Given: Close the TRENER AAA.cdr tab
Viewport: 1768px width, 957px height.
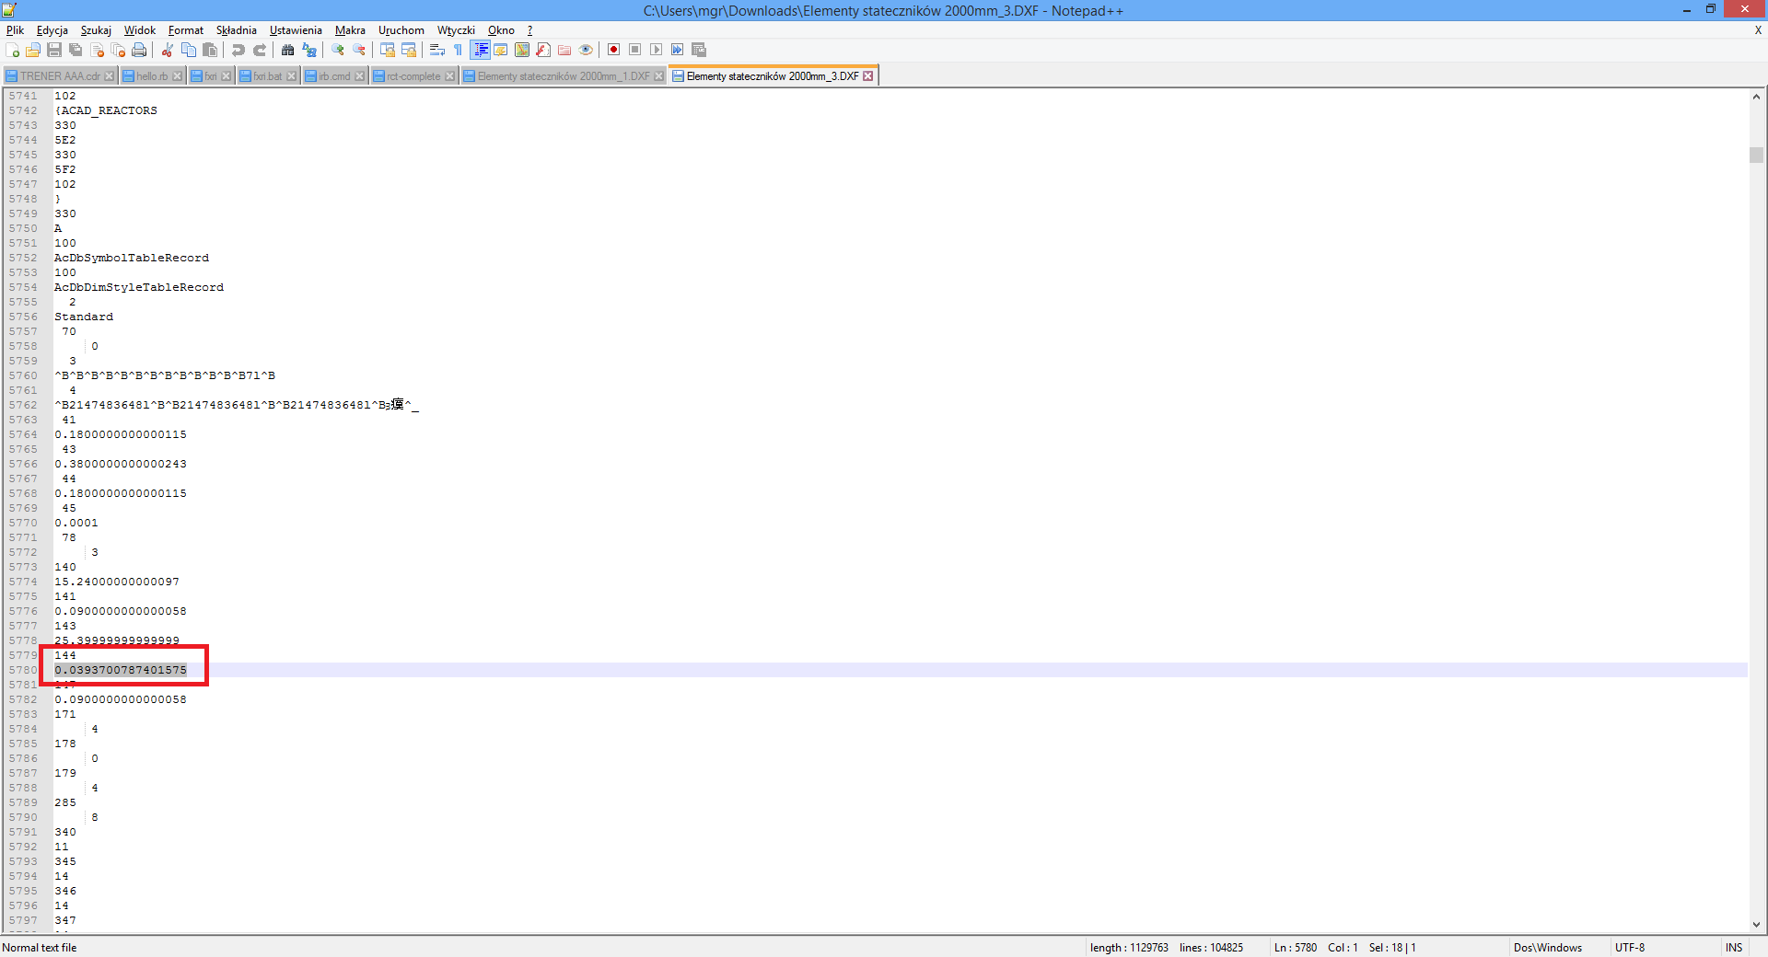Looking at the screenshot, I should 110,76.
